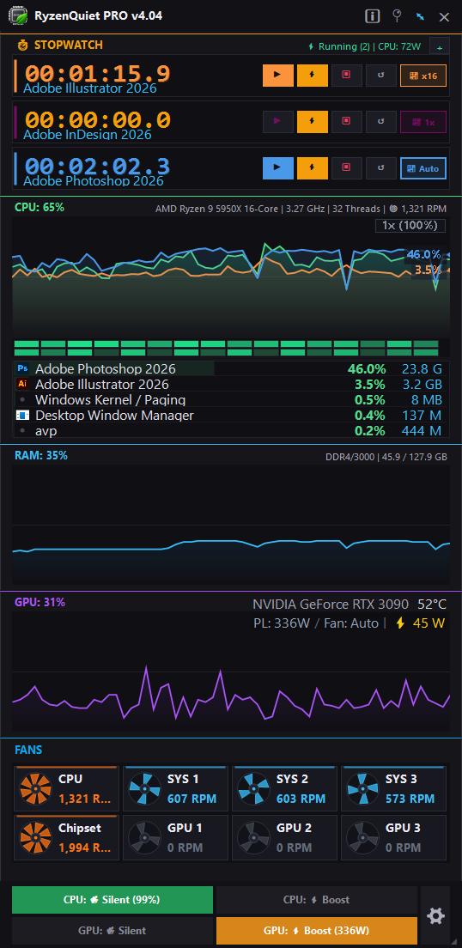Viewport: 462px width, 948px height.
Task: Open settings with the gear icon
Action: point(435,916)
